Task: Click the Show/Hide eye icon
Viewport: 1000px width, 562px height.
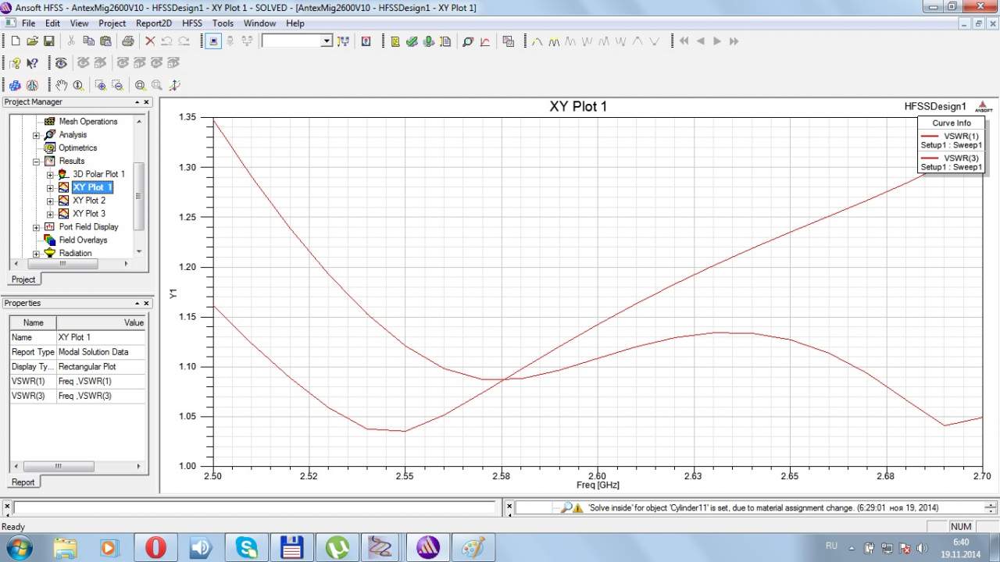Action: 61,63
